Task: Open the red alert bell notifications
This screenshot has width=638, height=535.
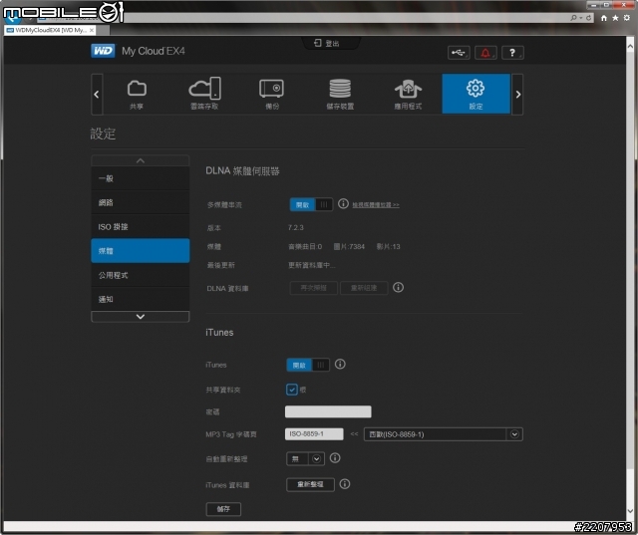Action: [485, 53]
